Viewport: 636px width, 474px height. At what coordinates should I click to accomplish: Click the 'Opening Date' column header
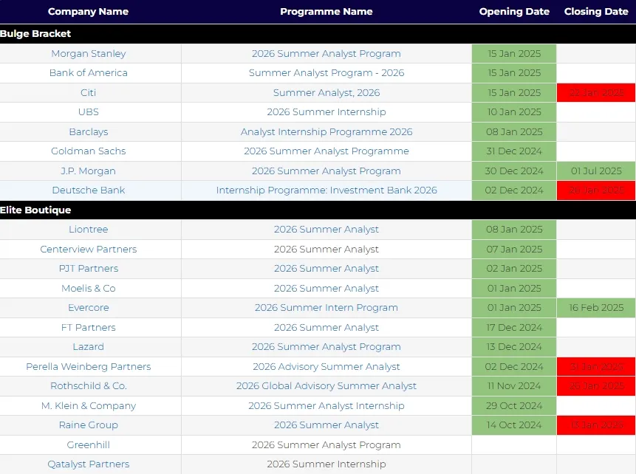click(x=514, y=11)
